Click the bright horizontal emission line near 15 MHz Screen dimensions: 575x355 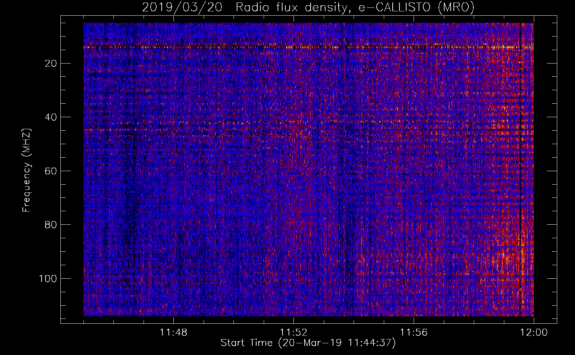pyautogui.click(x=308, y=47)
